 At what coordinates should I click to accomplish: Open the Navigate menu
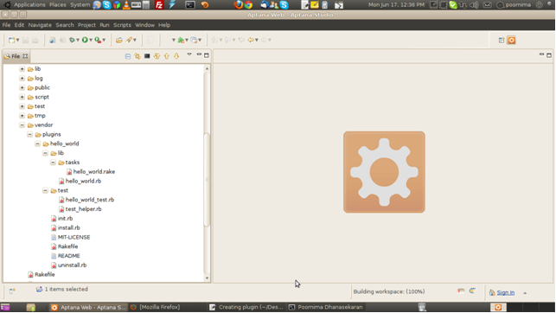40,25
